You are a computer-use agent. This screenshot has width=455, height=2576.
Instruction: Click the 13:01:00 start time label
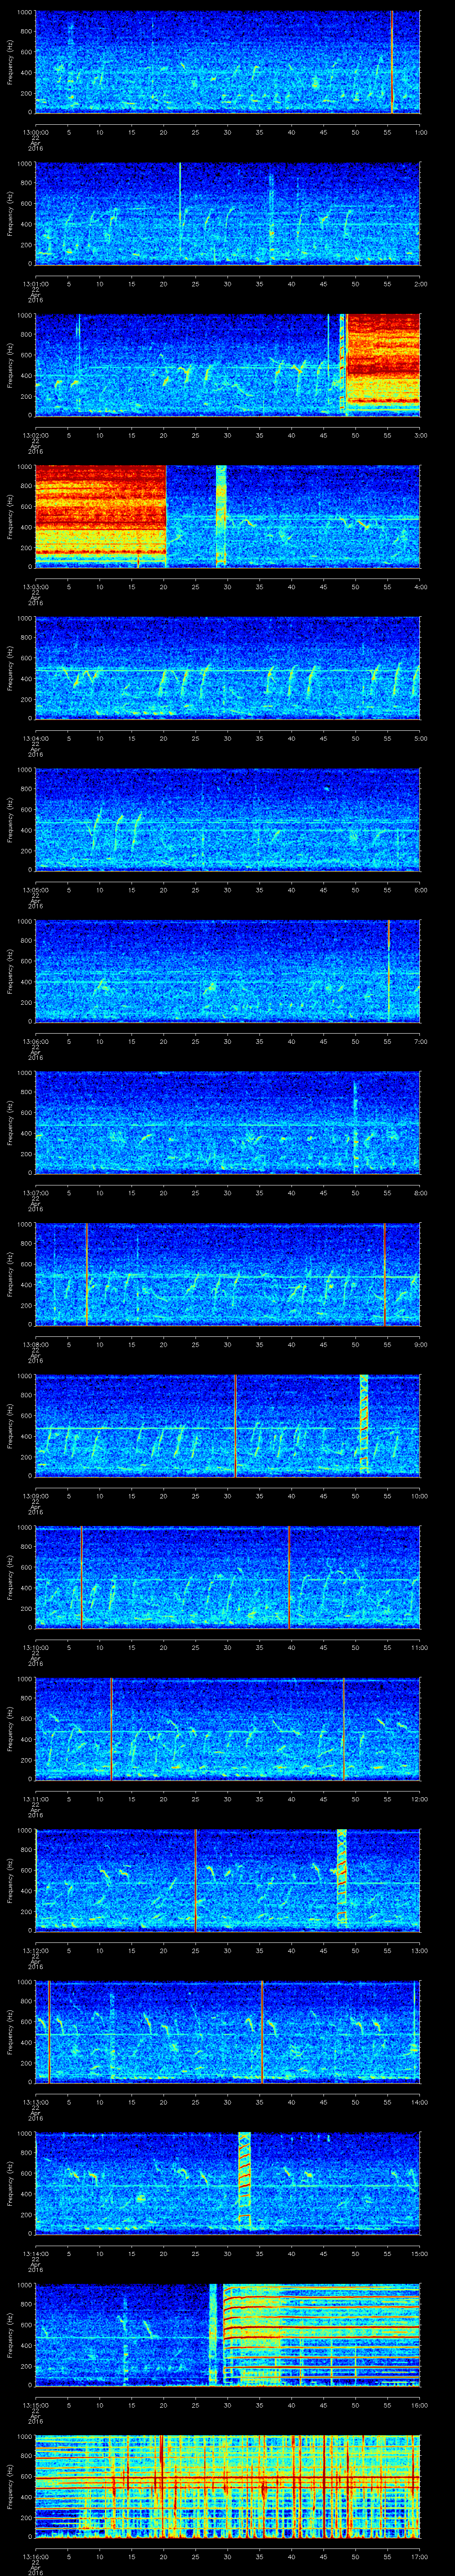click(36, 284)
